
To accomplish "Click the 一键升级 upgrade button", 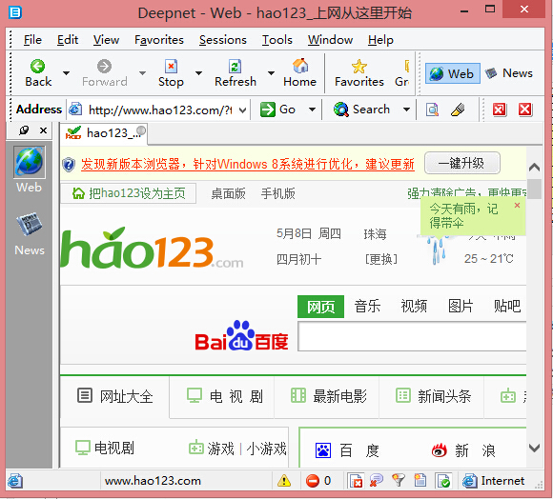I will pyautogui.click(x=462, y=163).
